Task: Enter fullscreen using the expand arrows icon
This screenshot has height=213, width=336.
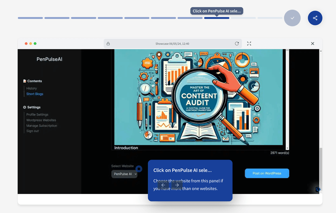Action: click(249, 43)
